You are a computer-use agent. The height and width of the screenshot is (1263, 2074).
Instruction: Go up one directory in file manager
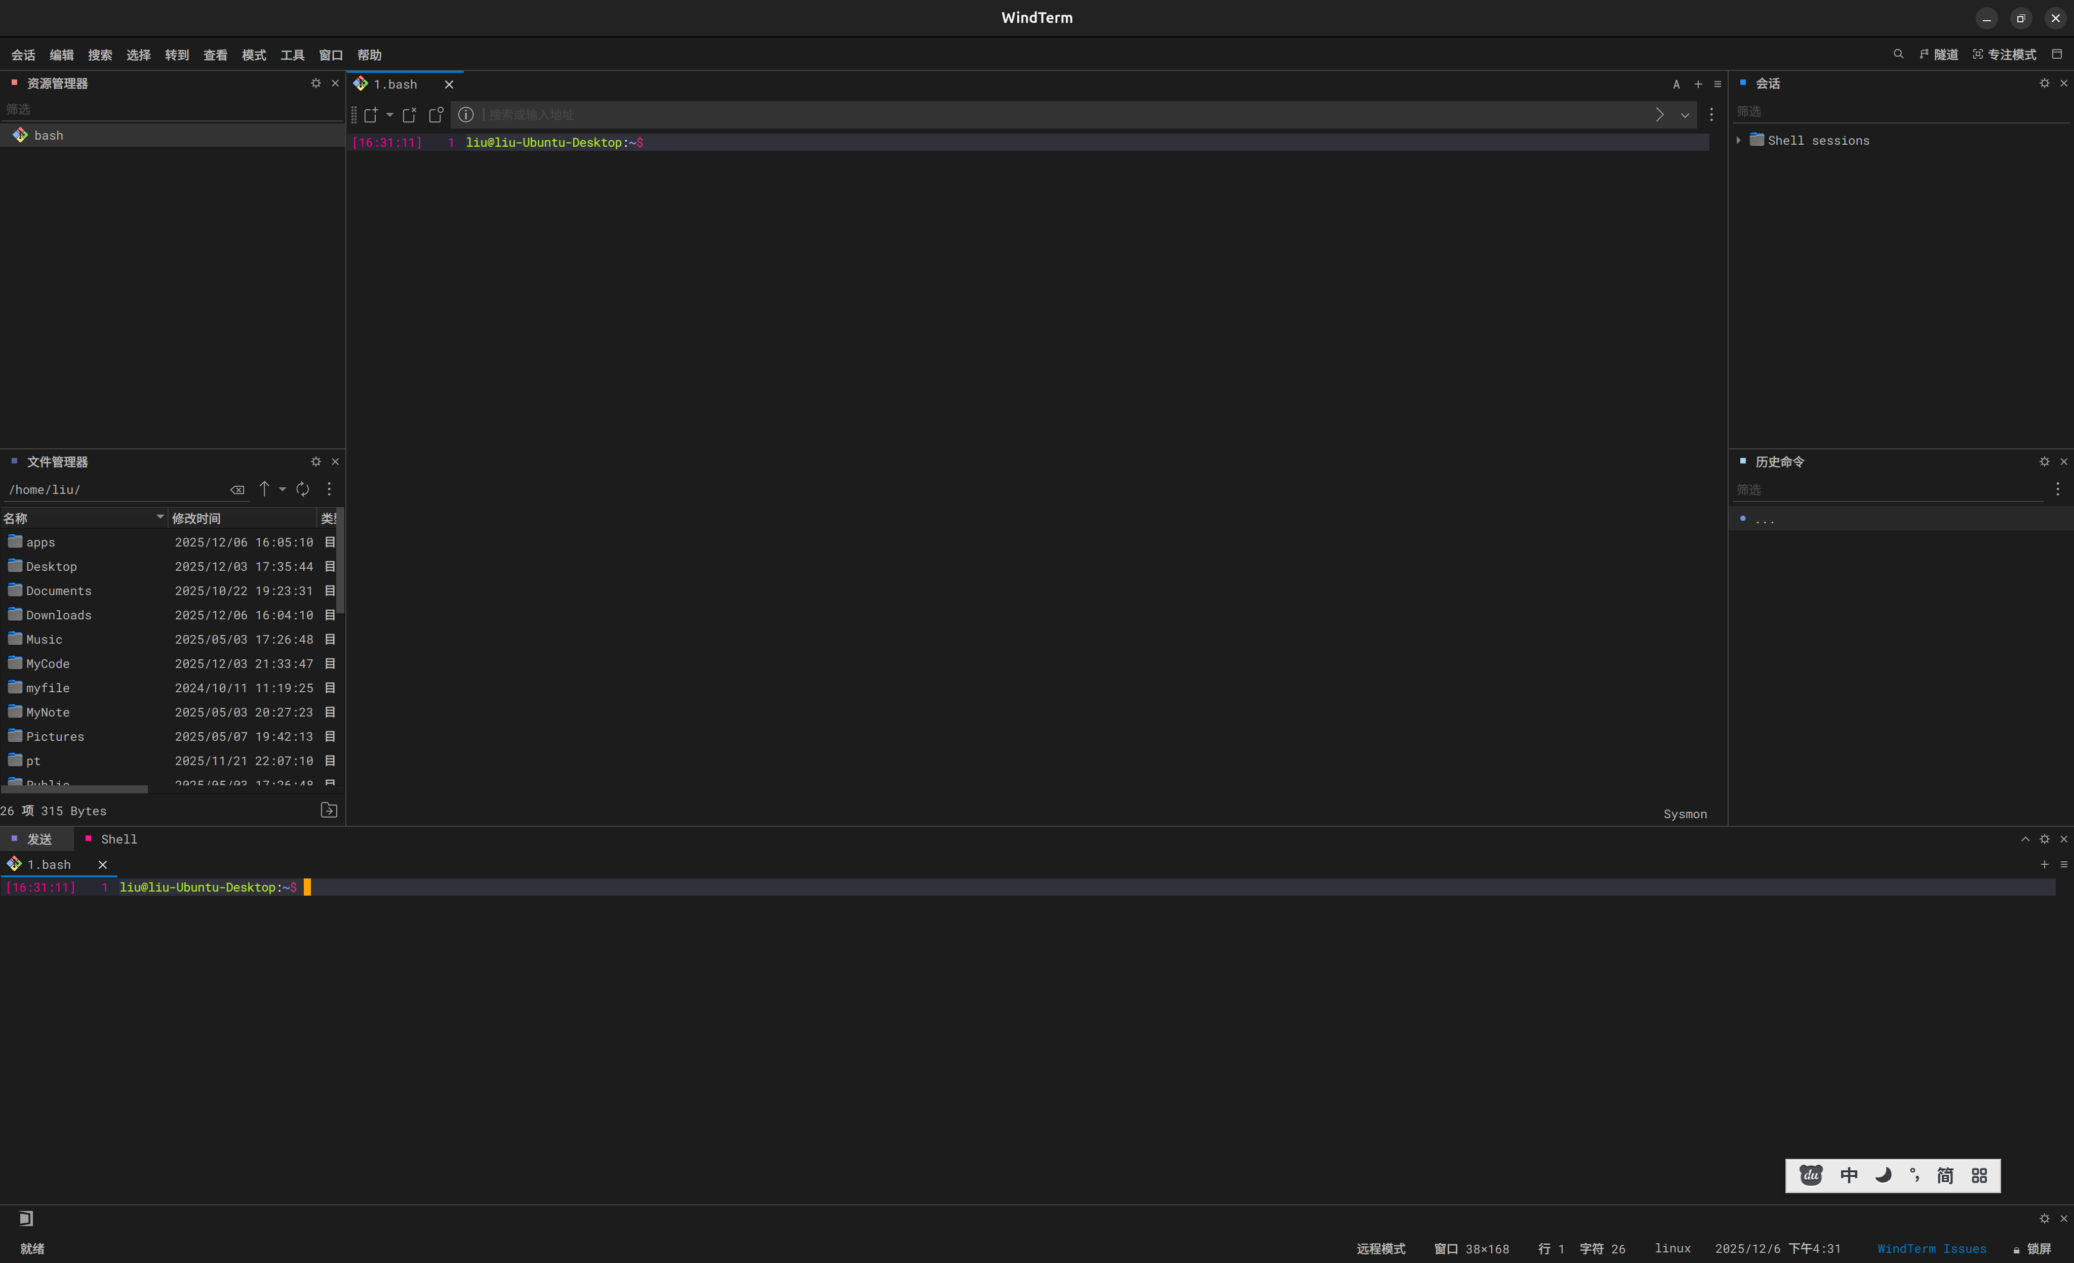(x=264, y=489)
